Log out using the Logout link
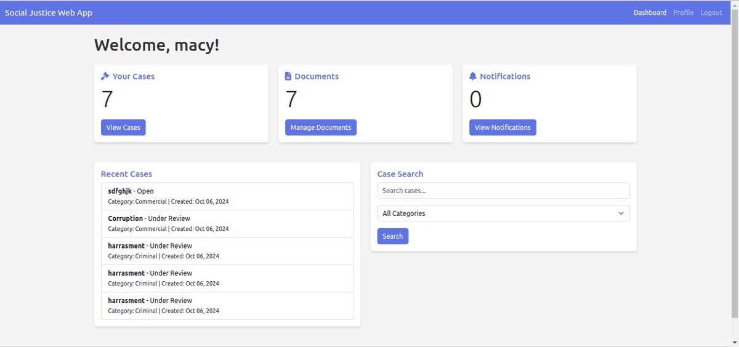Viewport: 739px width, 347px height. pyautogui.click(x=711, y=12)
